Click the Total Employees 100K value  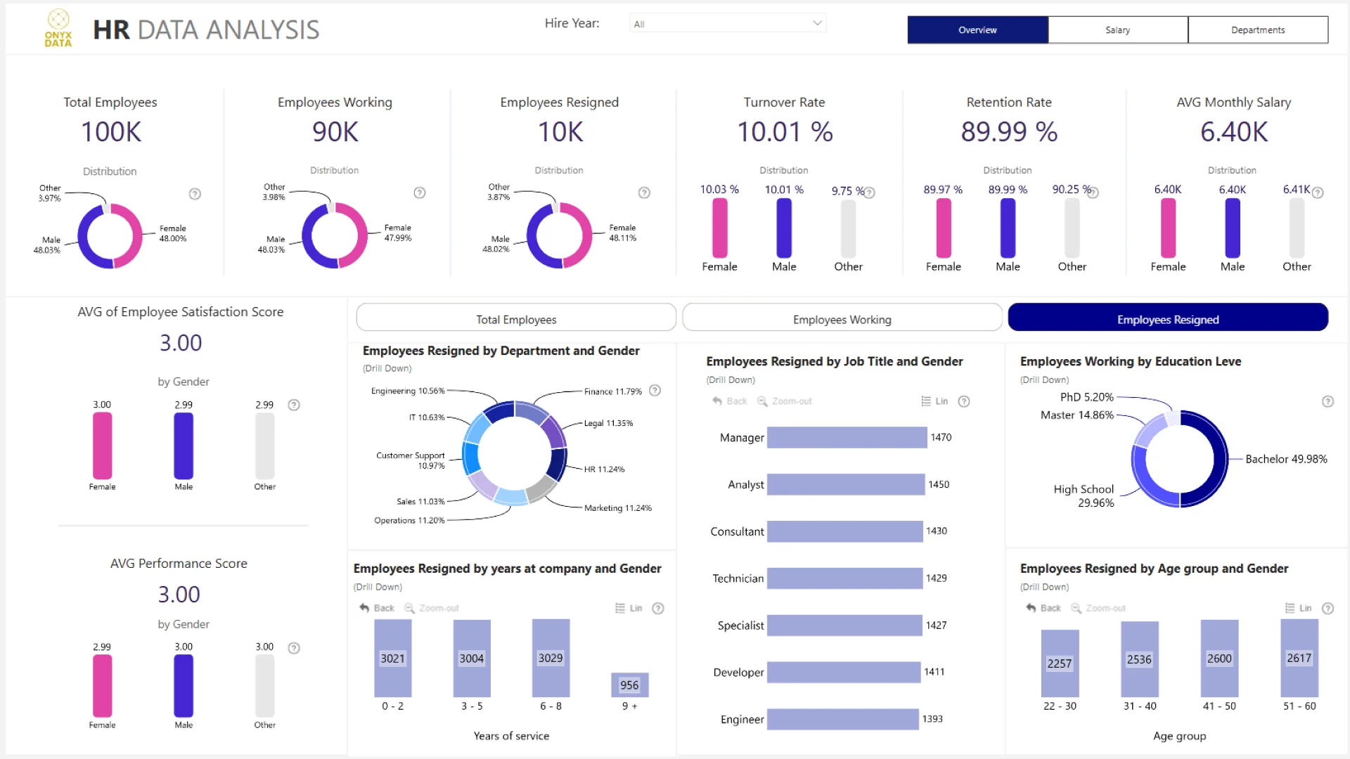[x=111, y=132]
